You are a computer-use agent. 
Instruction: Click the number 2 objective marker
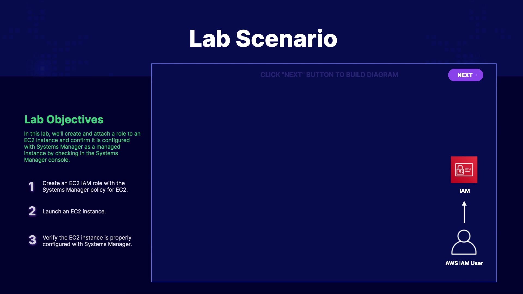32,211
